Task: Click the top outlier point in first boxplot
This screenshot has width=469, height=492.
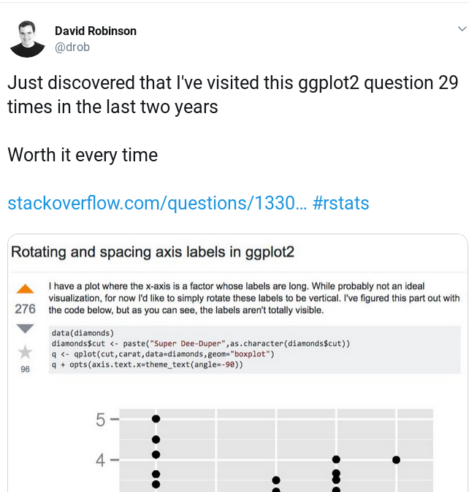Action: (x=156, y=418)
